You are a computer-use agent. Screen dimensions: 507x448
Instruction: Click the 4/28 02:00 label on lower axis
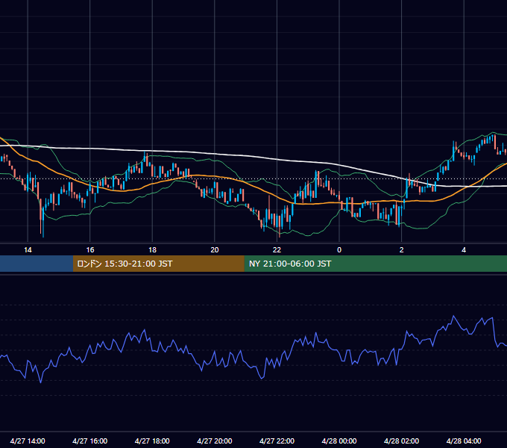tap(401, 441)
